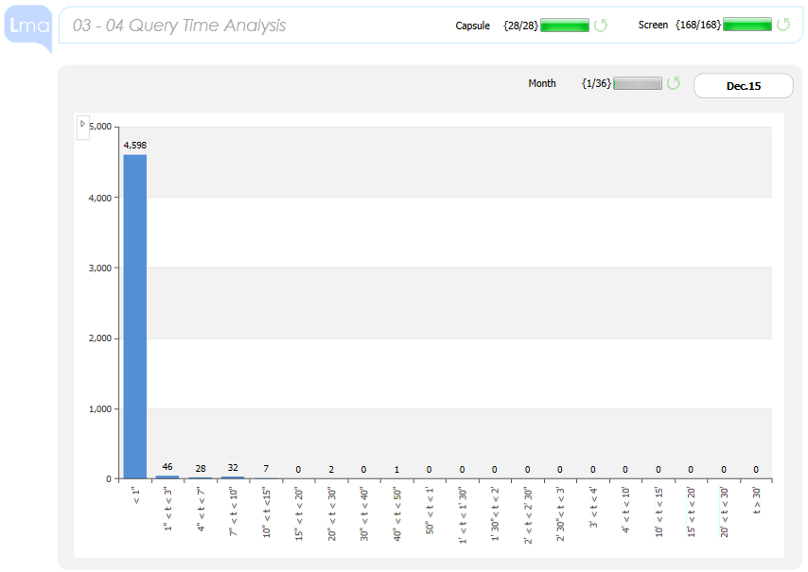808x572 pixels.
Task: Click the Screen {168/168} counter text
Action: coord(698,26)
